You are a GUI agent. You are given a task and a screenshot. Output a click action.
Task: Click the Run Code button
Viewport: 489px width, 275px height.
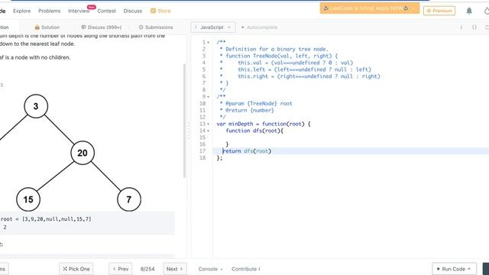pos(454,269)
